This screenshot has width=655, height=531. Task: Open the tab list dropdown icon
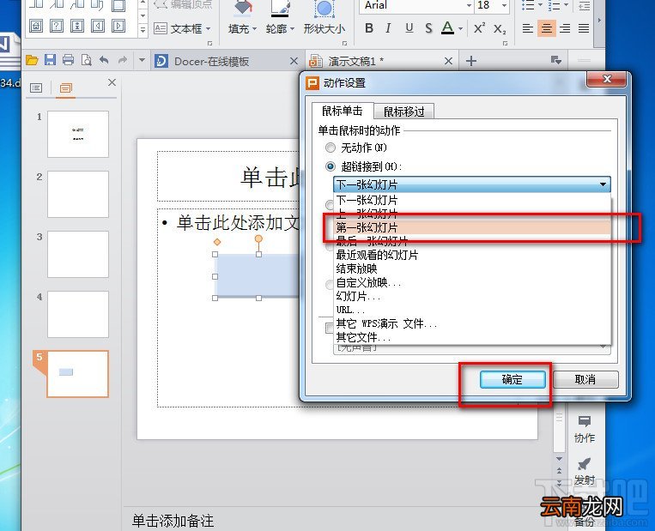click(555, 61)
